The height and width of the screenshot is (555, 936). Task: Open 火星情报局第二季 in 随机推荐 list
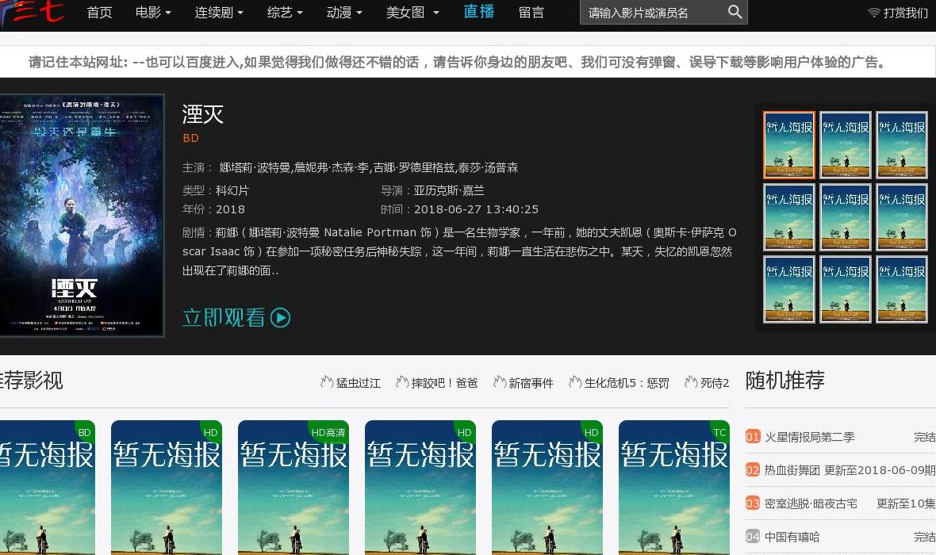[x=809, y=437]
